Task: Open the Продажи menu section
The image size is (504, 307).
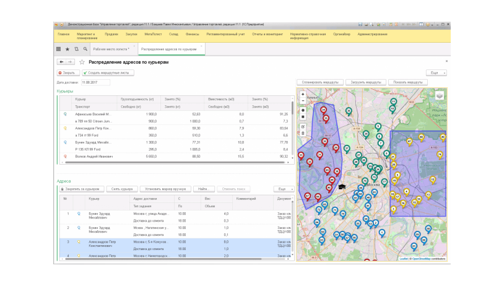Action: pos(111,34)
